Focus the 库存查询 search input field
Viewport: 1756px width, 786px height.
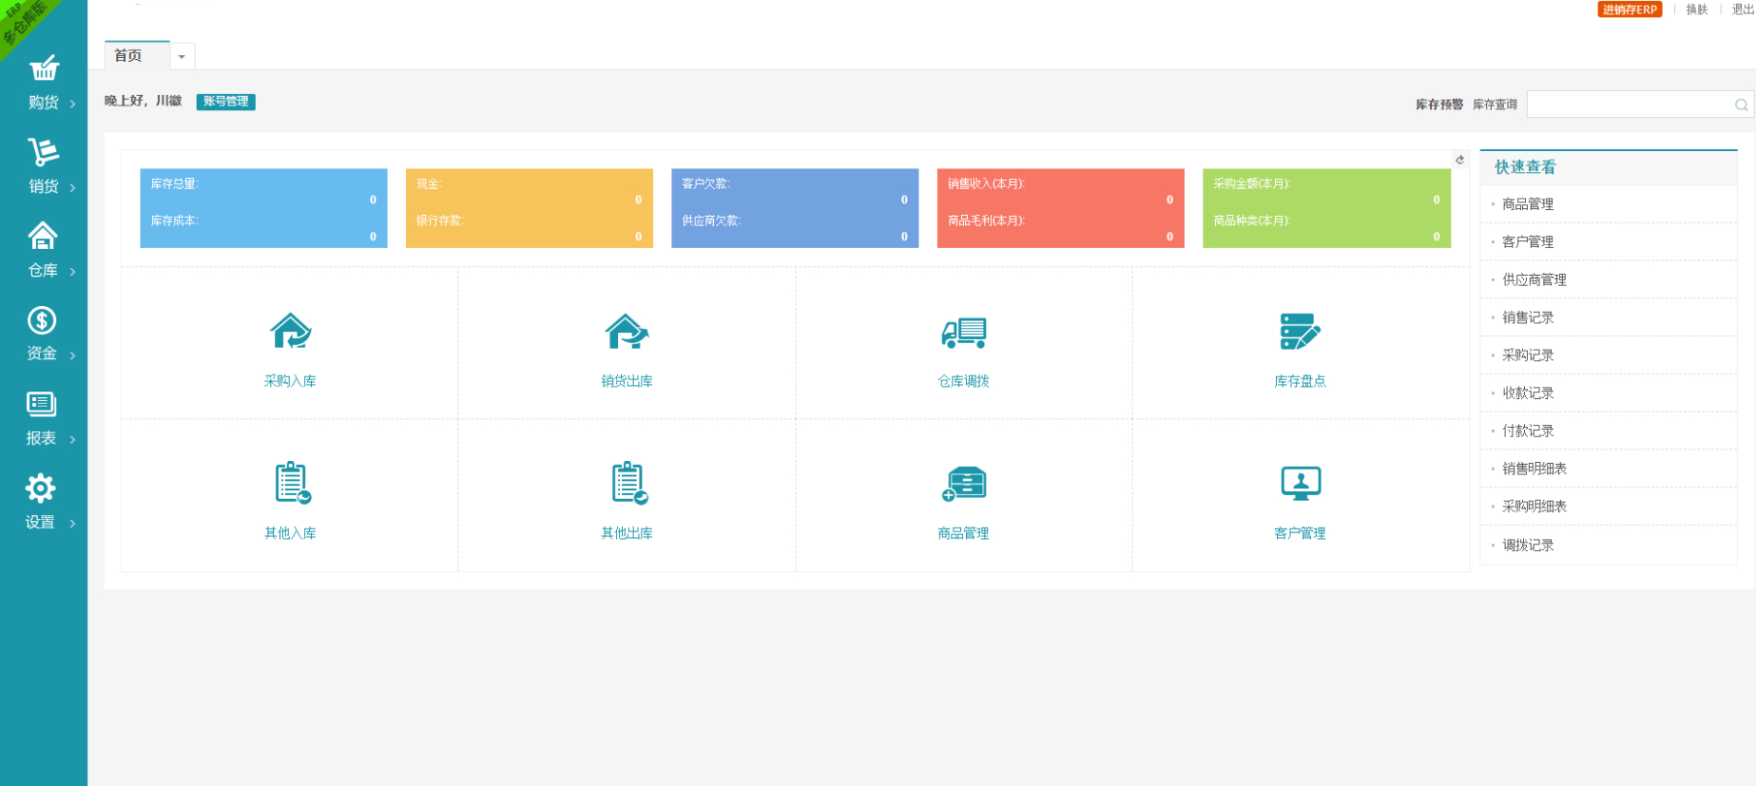click(x=1630, y=105)
